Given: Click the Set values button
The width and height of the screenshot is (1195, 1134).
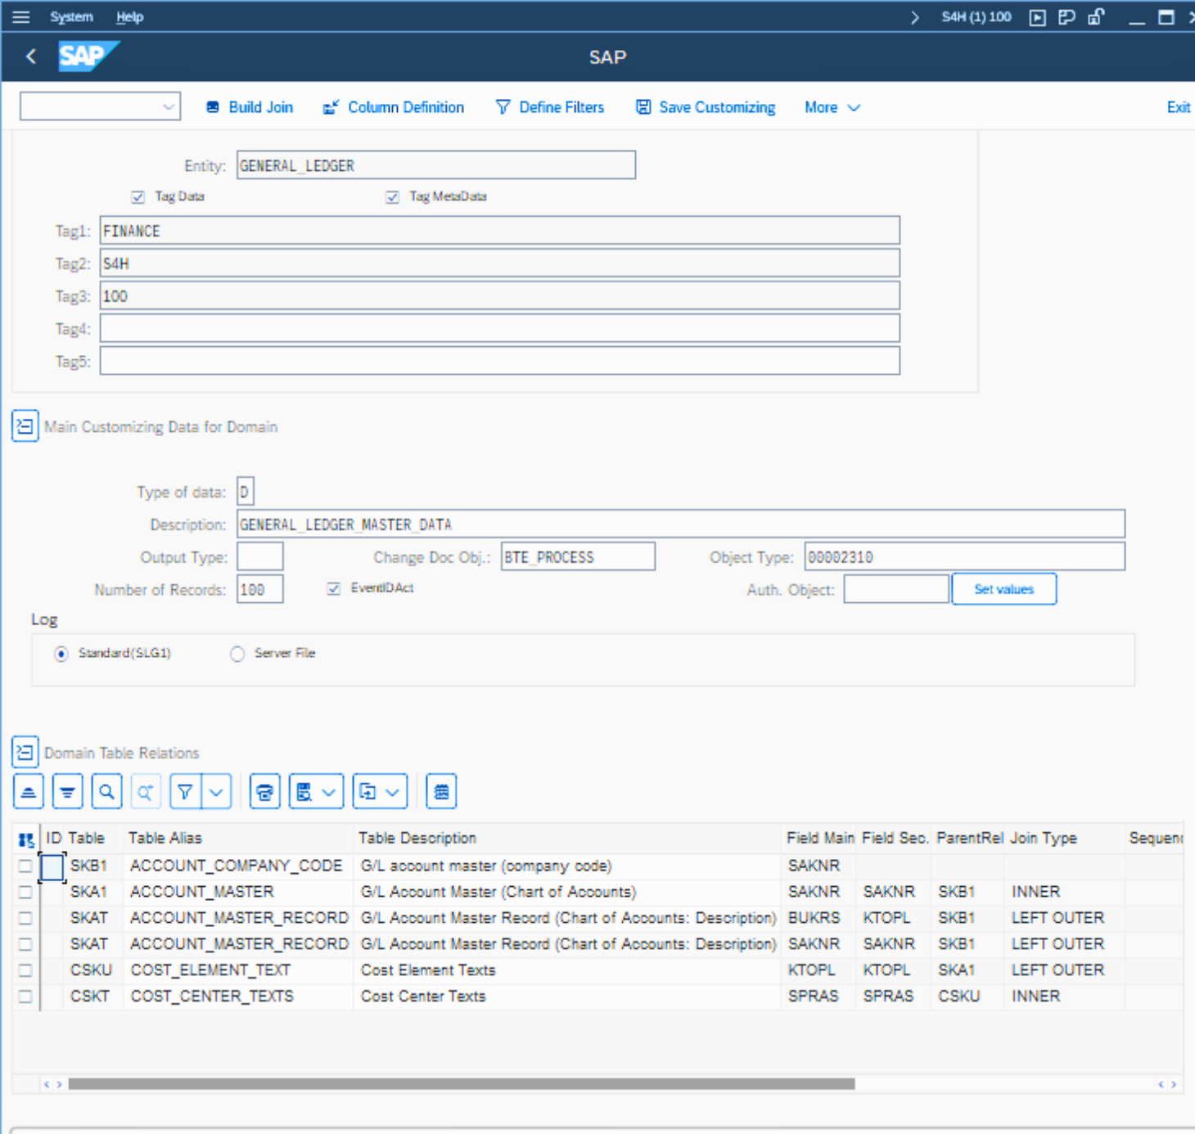Looking at the screenshot, I should (x=1003, y=589).
